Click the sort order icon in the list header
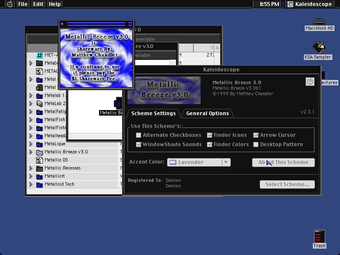This screenshot has width=340, height=255. (217, 48)
